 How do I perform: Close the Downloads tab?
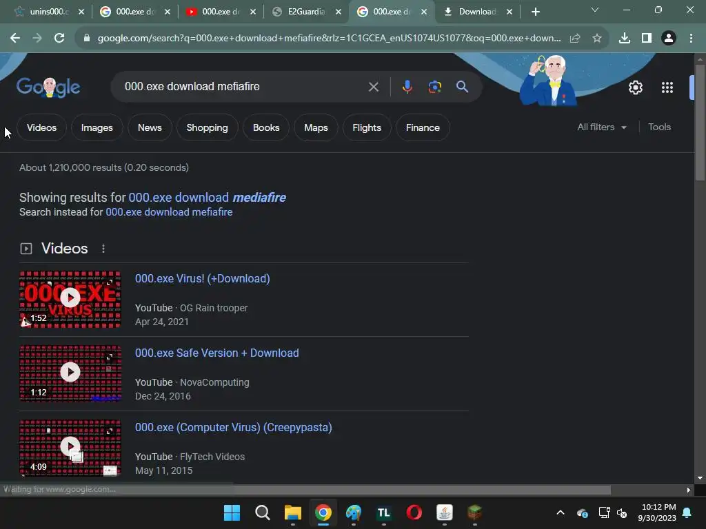coord(510,12)
